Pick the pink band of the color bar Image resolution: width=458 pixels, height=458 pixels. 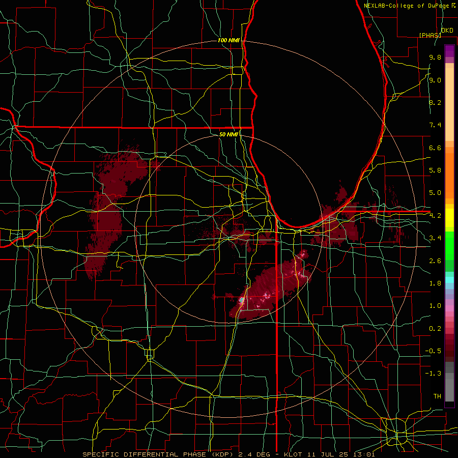coord(449,308)
